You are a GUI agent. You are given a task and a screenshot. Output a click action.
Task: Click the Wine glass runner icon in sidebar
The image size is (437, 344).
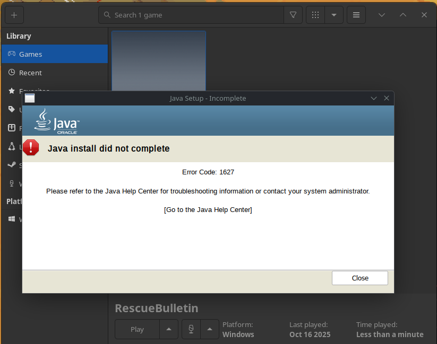12,183
